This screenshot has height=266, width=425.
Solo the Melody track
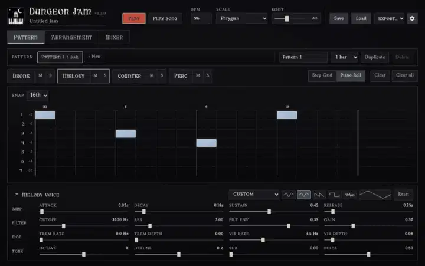(x=105, y=76)
